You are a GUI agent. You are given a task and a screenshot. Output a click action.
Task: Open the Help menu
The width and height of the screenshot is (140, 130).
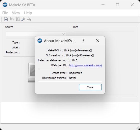(x=28, y=13)
